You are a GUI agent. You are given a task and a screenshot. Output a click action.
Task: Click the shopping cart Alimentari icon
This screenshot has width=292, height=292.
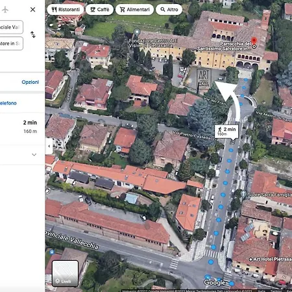(122, 10)
